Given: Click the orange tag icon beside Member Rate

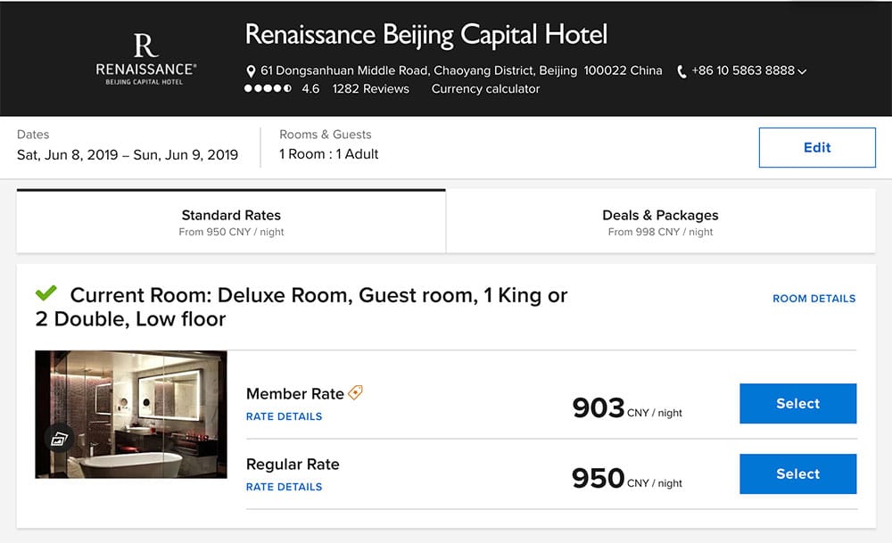Looking at the screenshot, I should click(x=355, y=392).
